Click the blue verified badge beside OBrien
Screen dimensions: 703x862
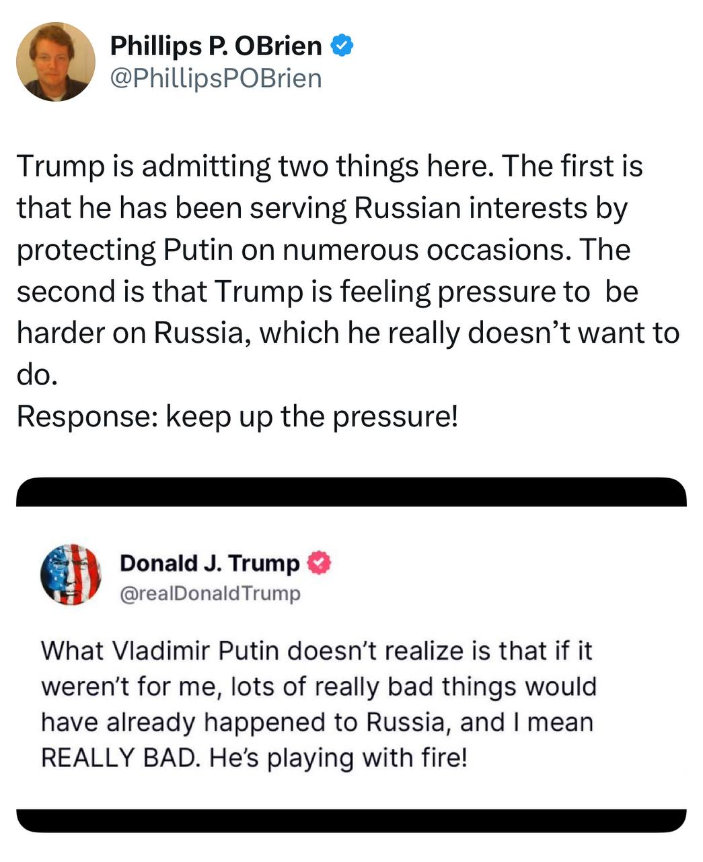point(343,46)
